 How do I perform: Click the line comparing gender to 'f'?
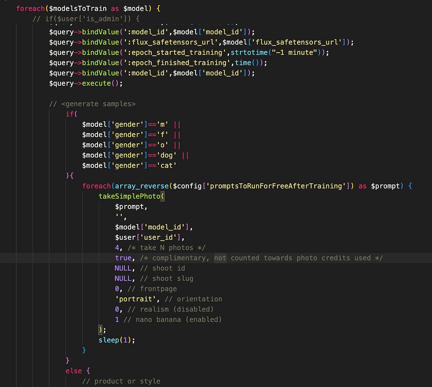pos(131,135)
